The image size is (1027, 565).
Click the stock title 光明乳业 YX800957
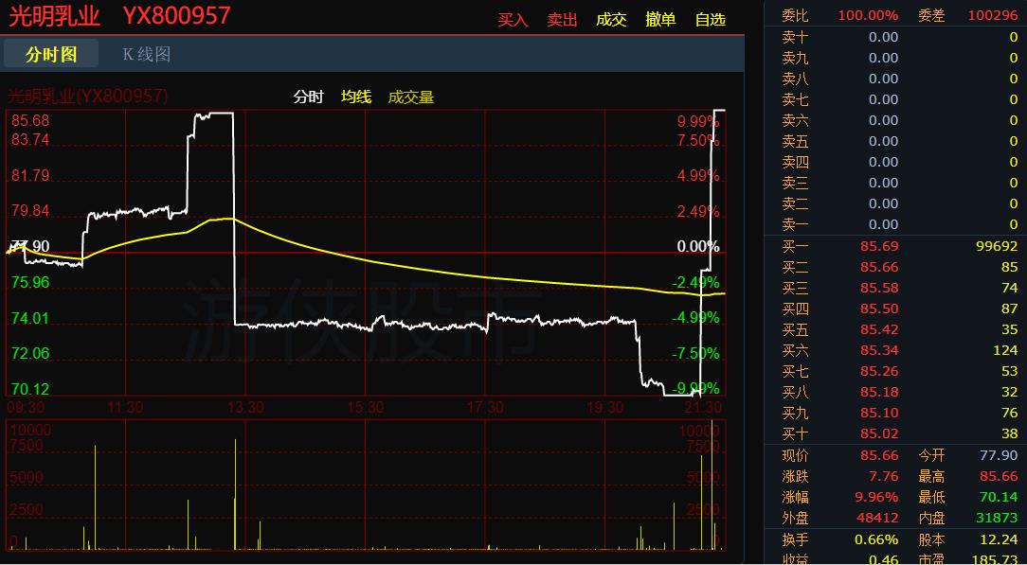pos(119,16)
